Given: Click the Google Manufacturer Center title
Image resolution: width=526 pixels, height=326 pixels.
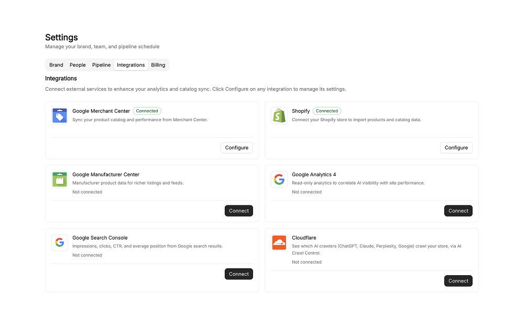Looking at the screenshot, I should [106, 175].
